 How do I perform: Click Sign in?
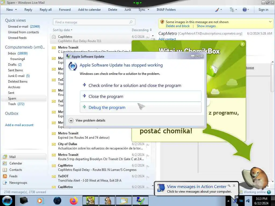[x=263, y=10]
